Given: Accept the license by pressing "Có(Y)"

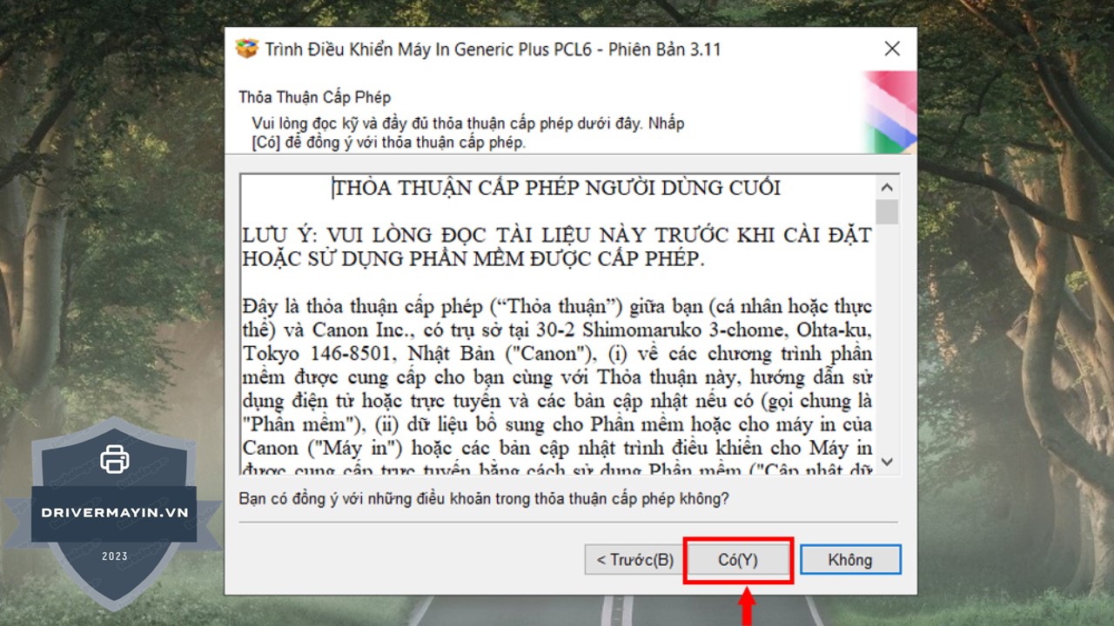Looking at the screenshot, I should point(738,560).
